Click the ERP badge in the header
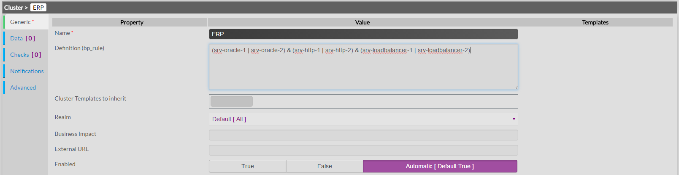This screenshot has height=175, width=679. [38, 8]
